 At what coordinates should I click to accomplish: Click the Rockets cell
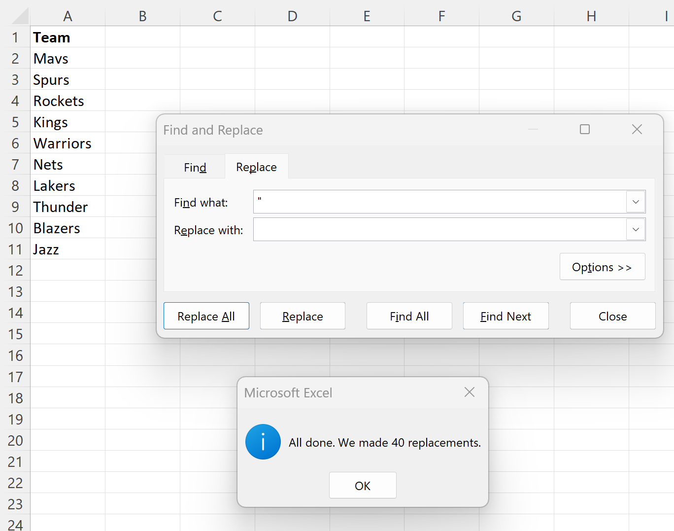(x=68, y=101)
